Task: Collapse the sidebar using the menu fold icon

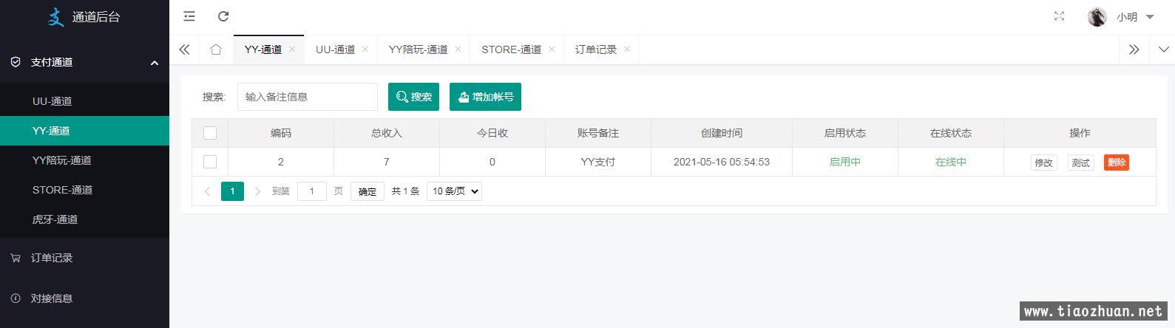Action: click(189, 16)
